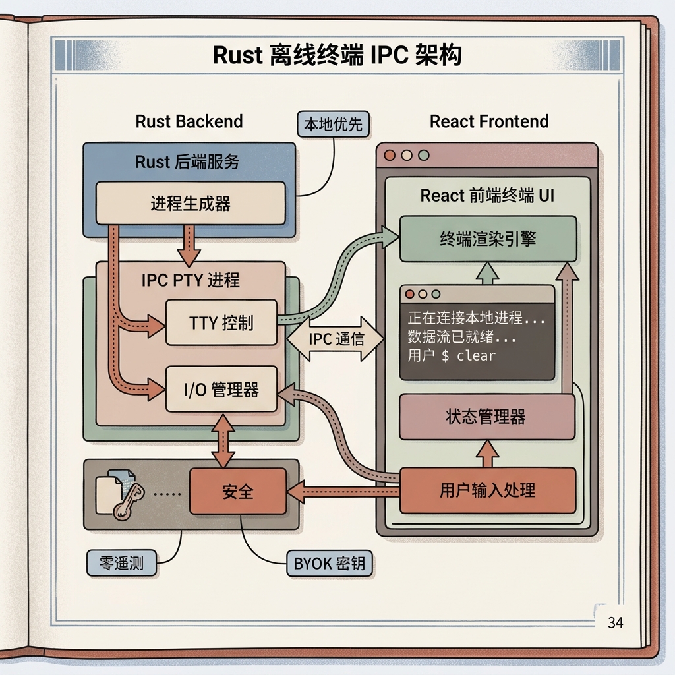Click the terminal line 数据流已就绪...

pyautogui.click(x=461, y=337)
